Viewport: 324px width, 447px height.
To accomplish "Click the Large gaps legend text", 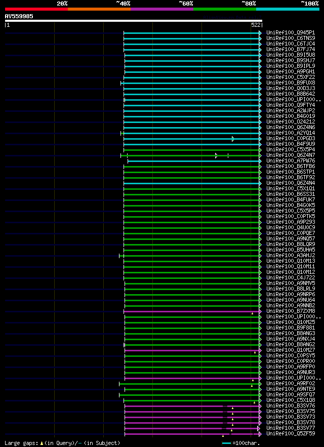I will pos(62,443).
